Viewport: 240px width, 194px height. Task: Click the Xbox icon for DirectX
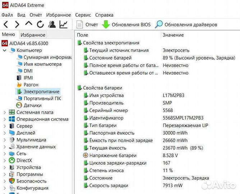pos(12,160)
